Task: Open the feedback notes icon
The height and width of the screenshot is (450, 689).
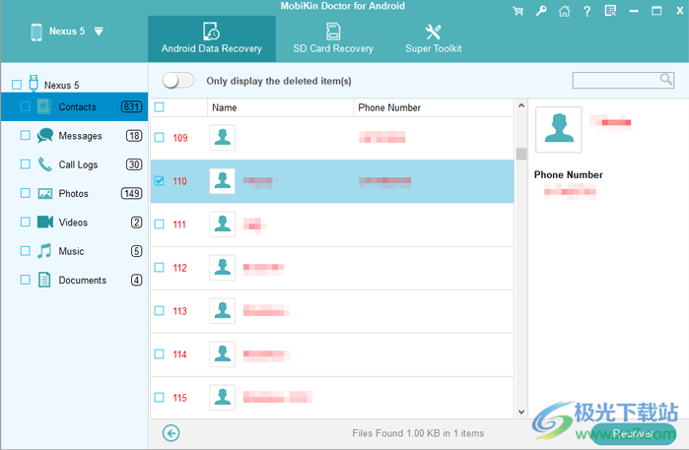Action: [x=610, y=11]
